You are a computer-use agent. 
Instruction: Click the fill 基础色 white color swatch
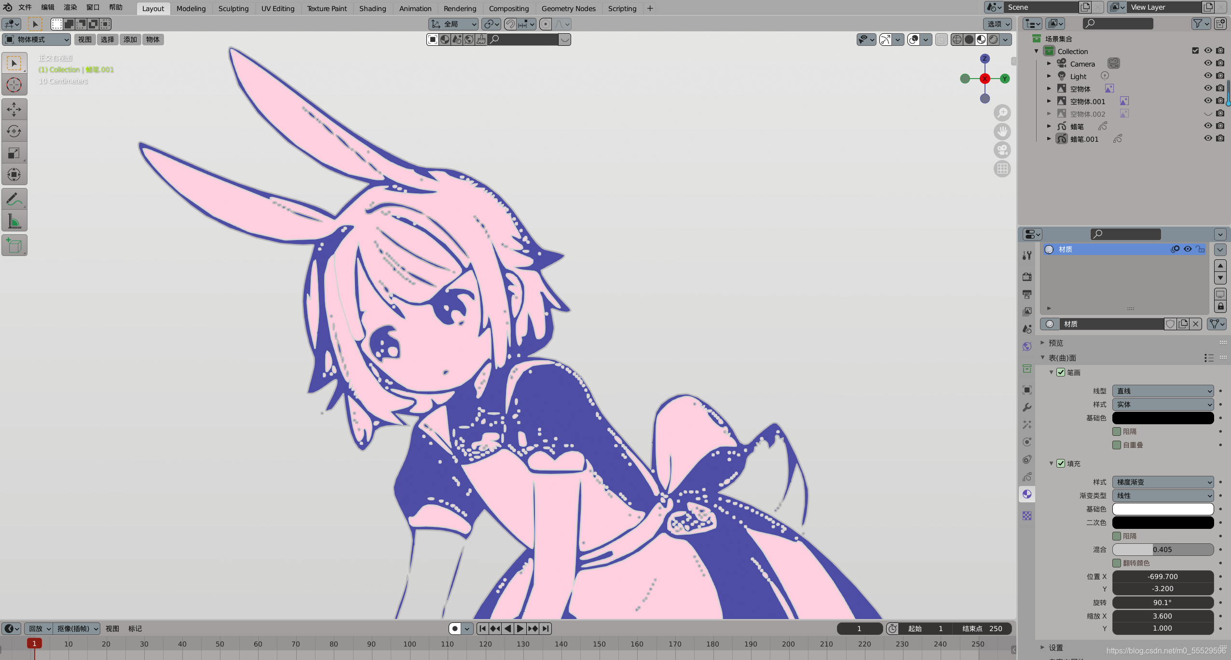[1163, 509]
